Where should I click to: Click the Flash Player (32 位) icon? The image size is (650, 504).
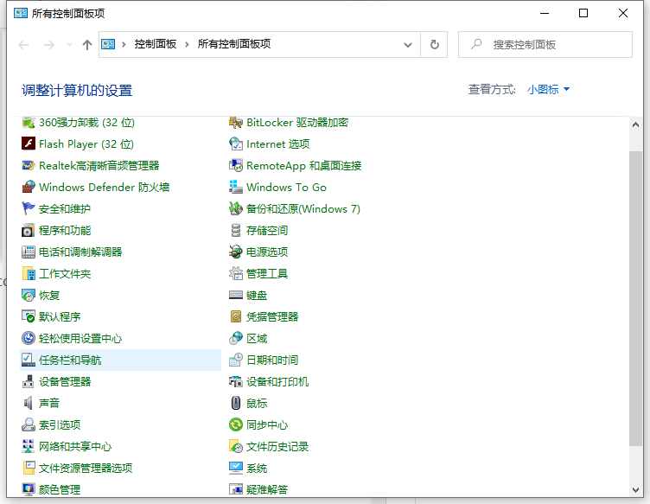coord(29,144)
